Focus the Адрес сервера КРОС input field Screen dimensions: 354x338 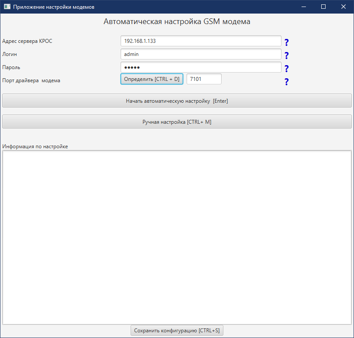(201, 41)
